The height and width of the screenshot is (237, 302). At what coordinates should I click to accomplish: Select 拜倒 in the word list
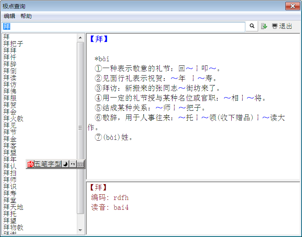point(10,71)
